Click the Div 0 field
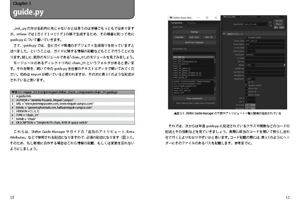Viewport: 300px width, 212px height. [x=250, y=98]
